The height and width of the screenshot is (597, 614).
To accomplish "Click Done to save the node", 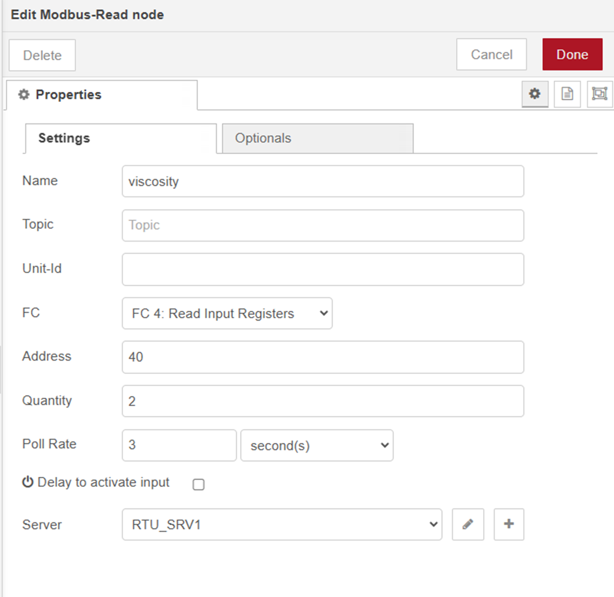I will pos(572,54).
